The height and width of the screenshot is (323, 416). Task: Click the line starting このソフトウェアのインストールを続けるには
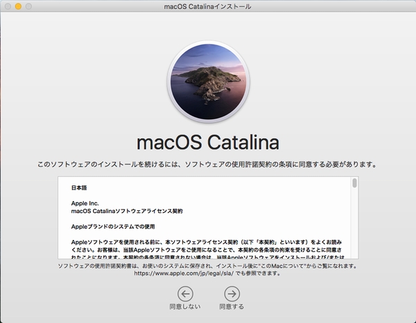[x=207, y=165]
